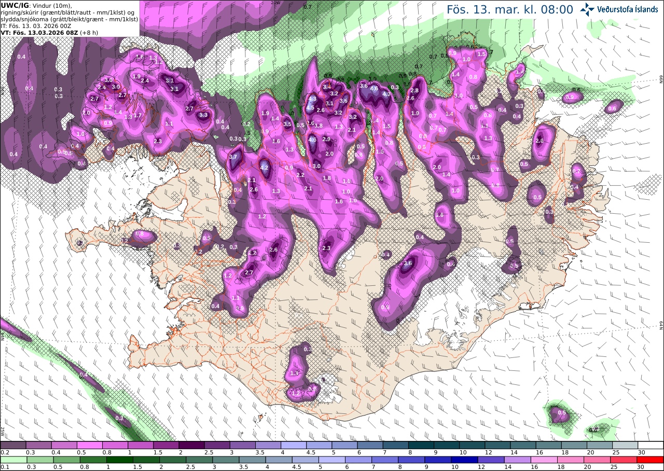Viewport: 664px width, 471px height.
Task: Pick the lower legend swatch starting at 0.1
Action: pos(13,460)
